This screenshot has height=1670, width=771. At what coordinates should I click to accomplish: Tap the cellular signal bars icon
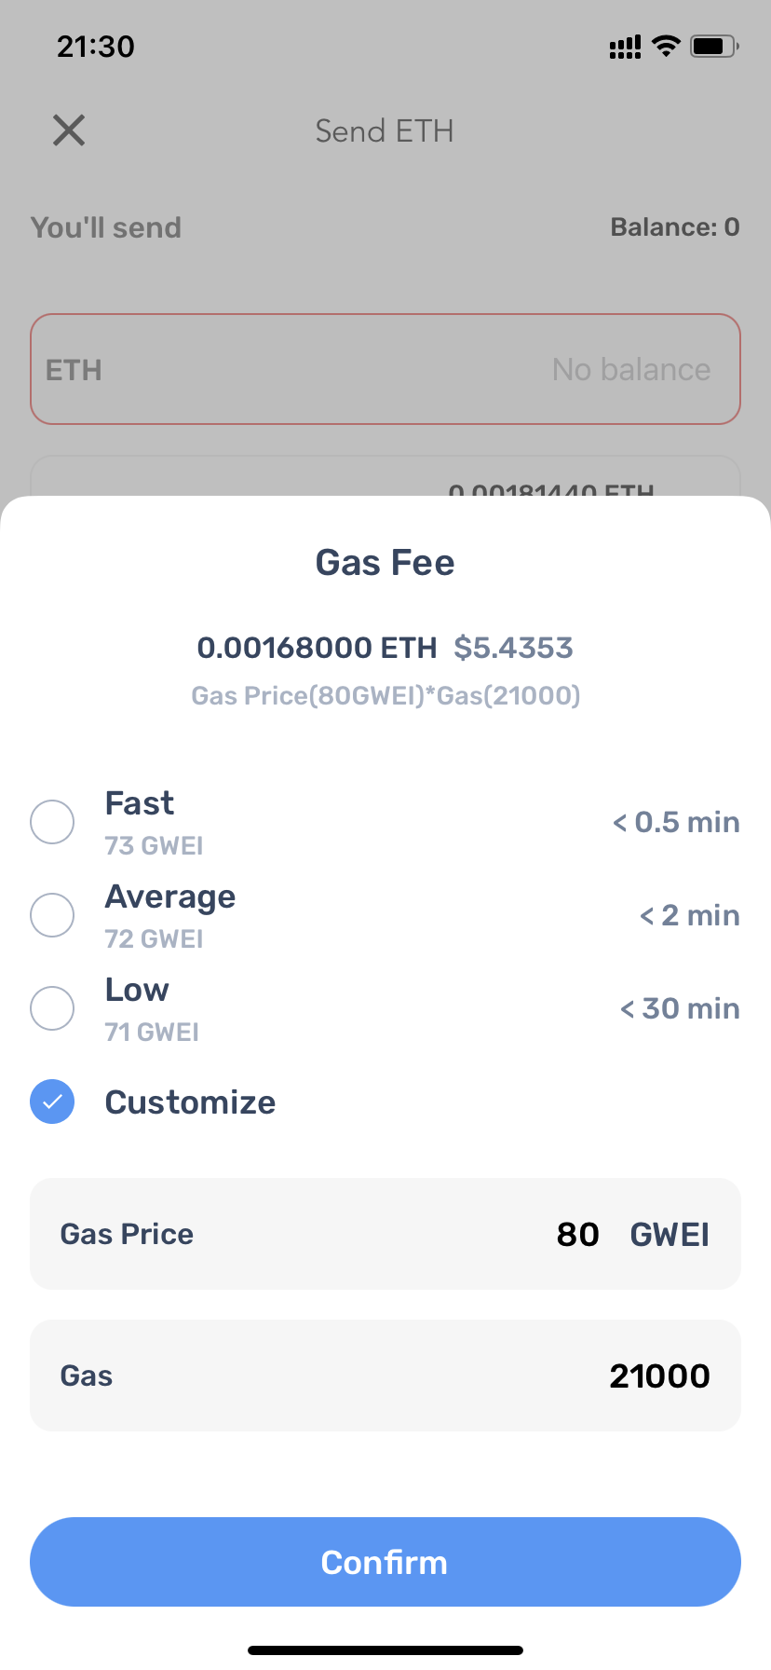(625, 47)
